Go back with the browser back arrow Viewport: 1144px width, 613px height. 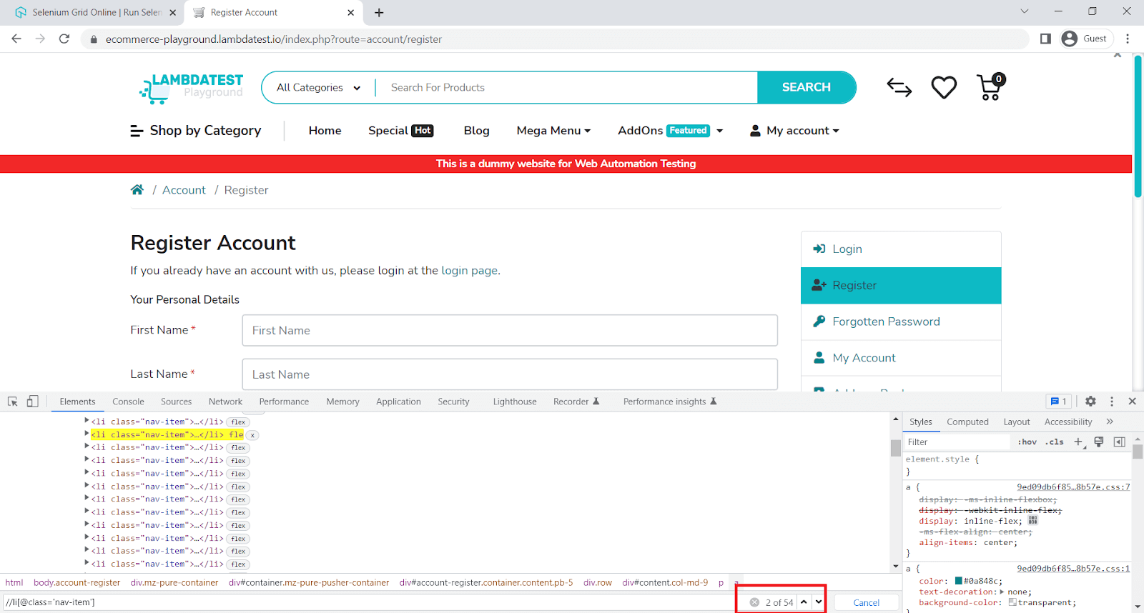pyautogui.click(x=16, y=39)
